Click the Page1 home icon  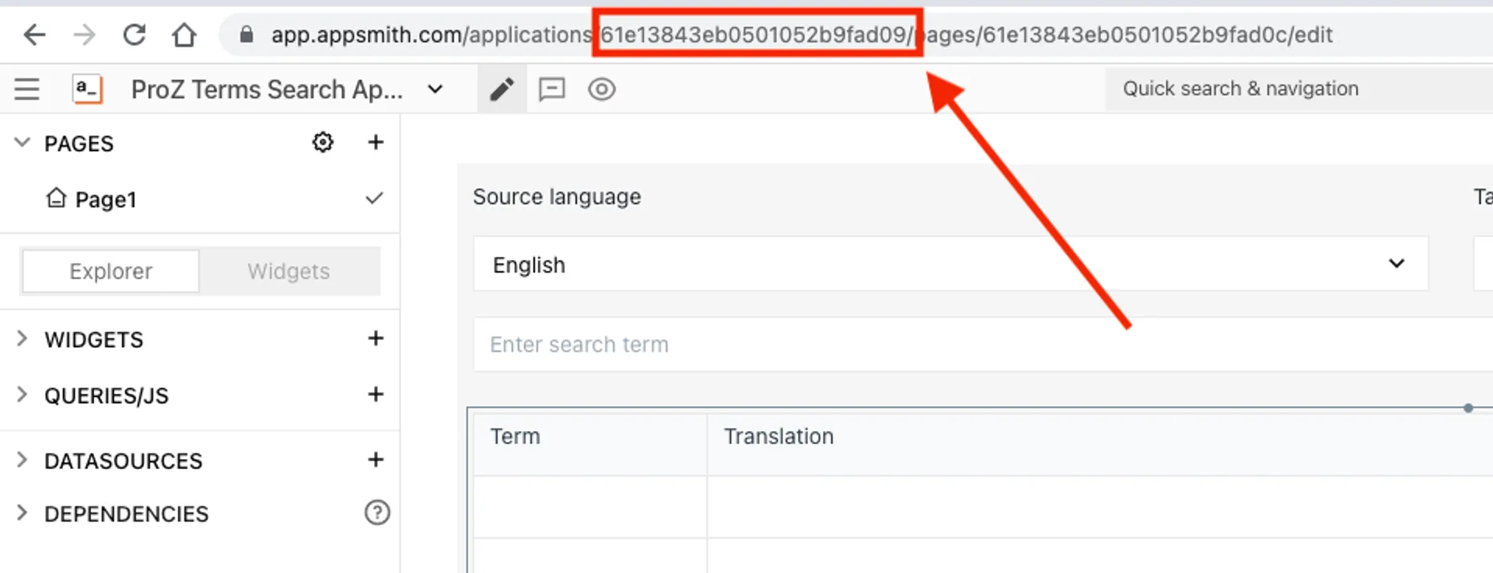pos(56,198)
